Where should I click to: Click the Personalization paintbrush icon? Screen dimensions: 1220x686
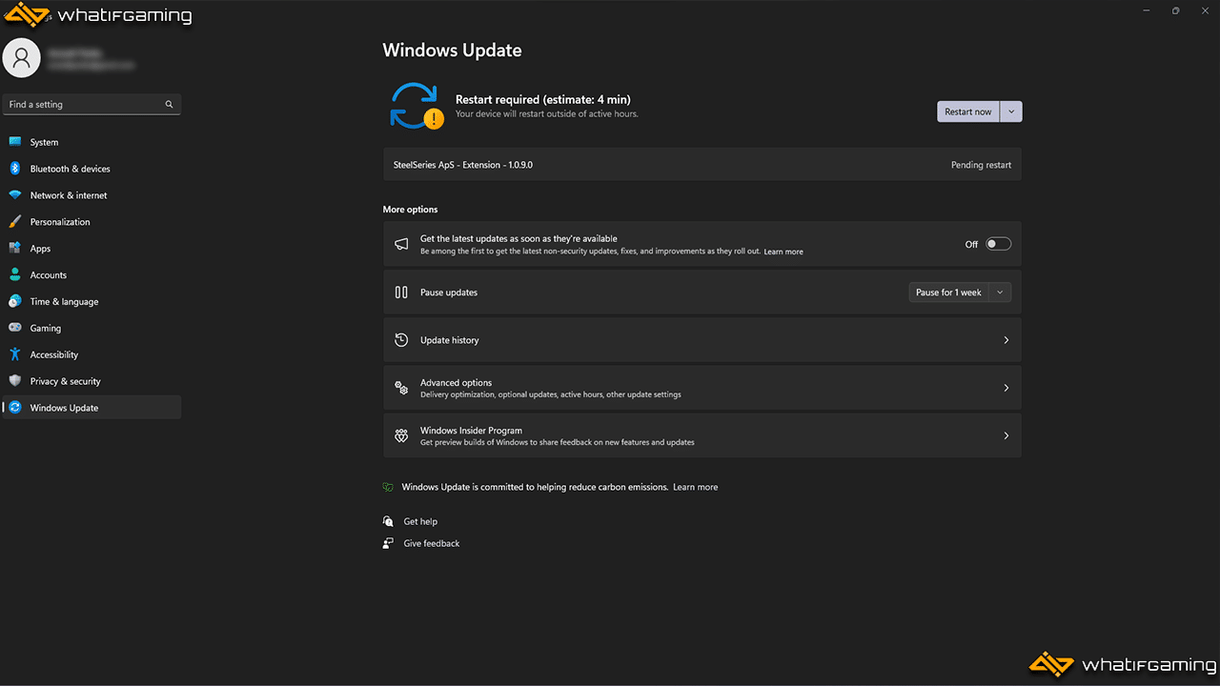coord(14,222)
